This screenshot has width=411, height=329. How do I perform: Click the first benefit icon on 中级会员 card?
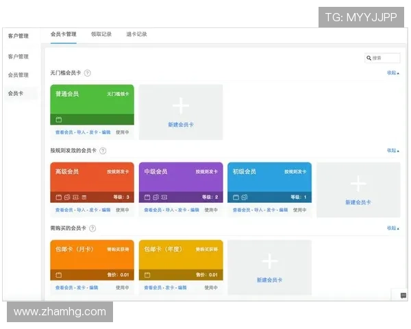pos(147,197)
